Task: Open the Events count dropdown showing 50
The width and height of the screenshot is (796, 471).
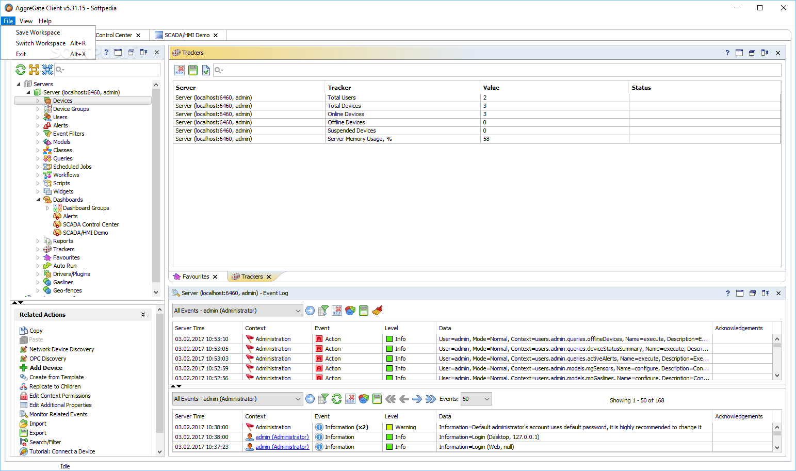Action: click(x=476, y=399)
